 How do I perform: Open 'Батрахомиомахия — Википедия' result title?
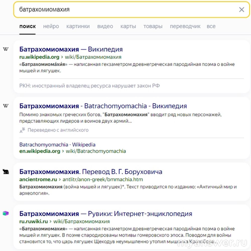pyautogui.click(x=71, y=49)
